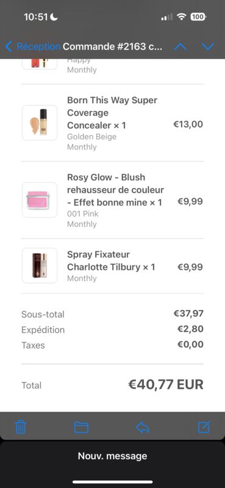Image resolution: width=225 pixels, height=488 pixels.
Task: Tap the Wi-Fi status icon
Action: pos(181,17)
